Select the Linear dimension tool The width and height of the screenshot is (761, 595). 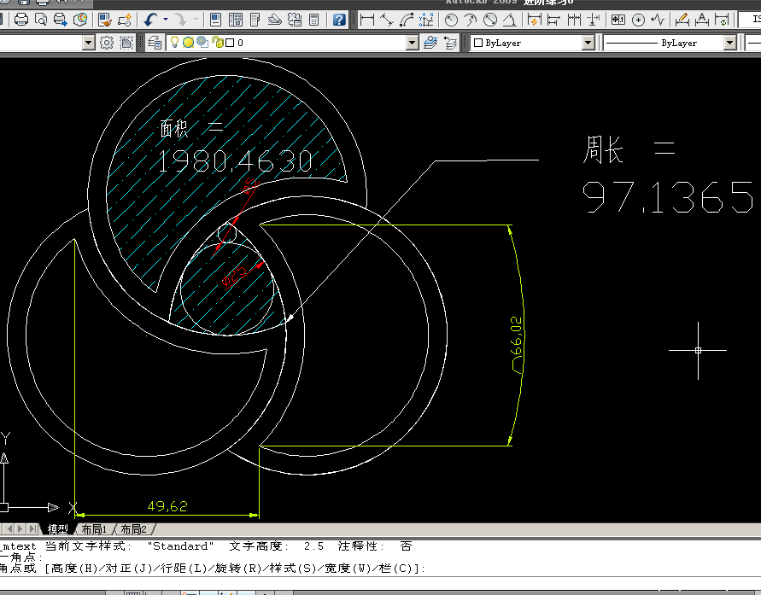pos(367,20)
